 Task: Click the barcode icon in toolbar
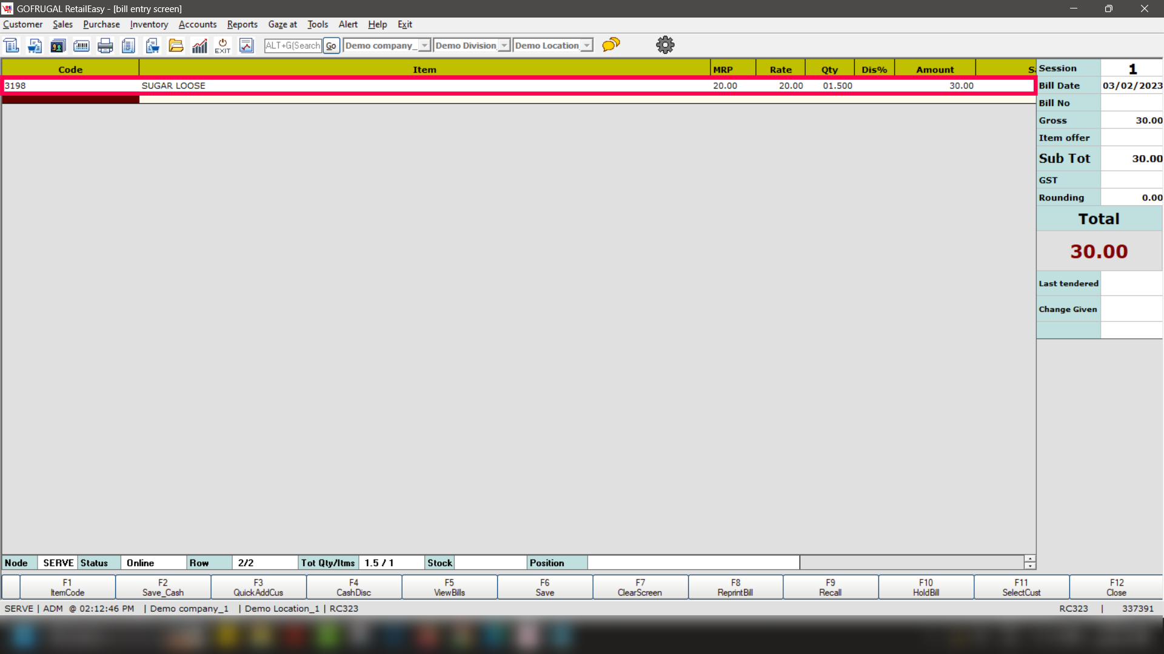(81, 45)
